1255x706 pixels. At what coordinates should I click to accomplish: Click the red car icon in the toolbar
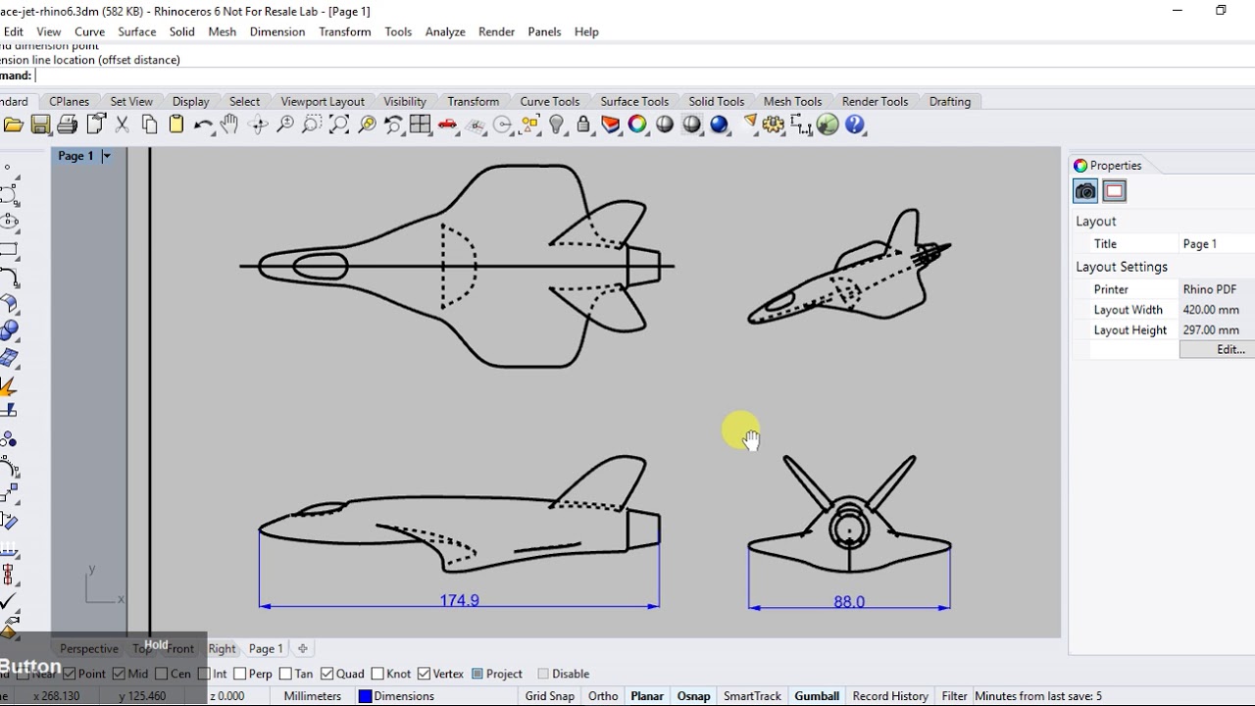pos(448,125)
